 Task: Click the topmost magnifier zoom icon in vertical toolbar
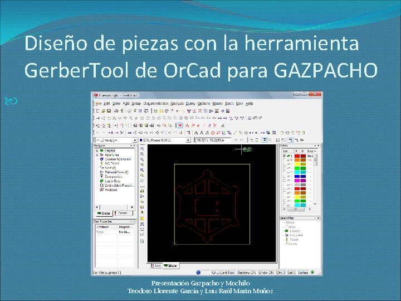pyautogui.click(x=142, y=148)
